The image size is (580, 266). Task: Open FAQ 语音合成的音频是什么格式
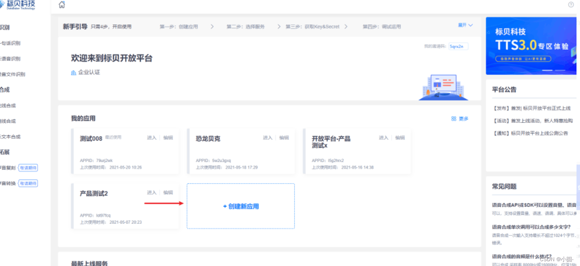(522, 256)
